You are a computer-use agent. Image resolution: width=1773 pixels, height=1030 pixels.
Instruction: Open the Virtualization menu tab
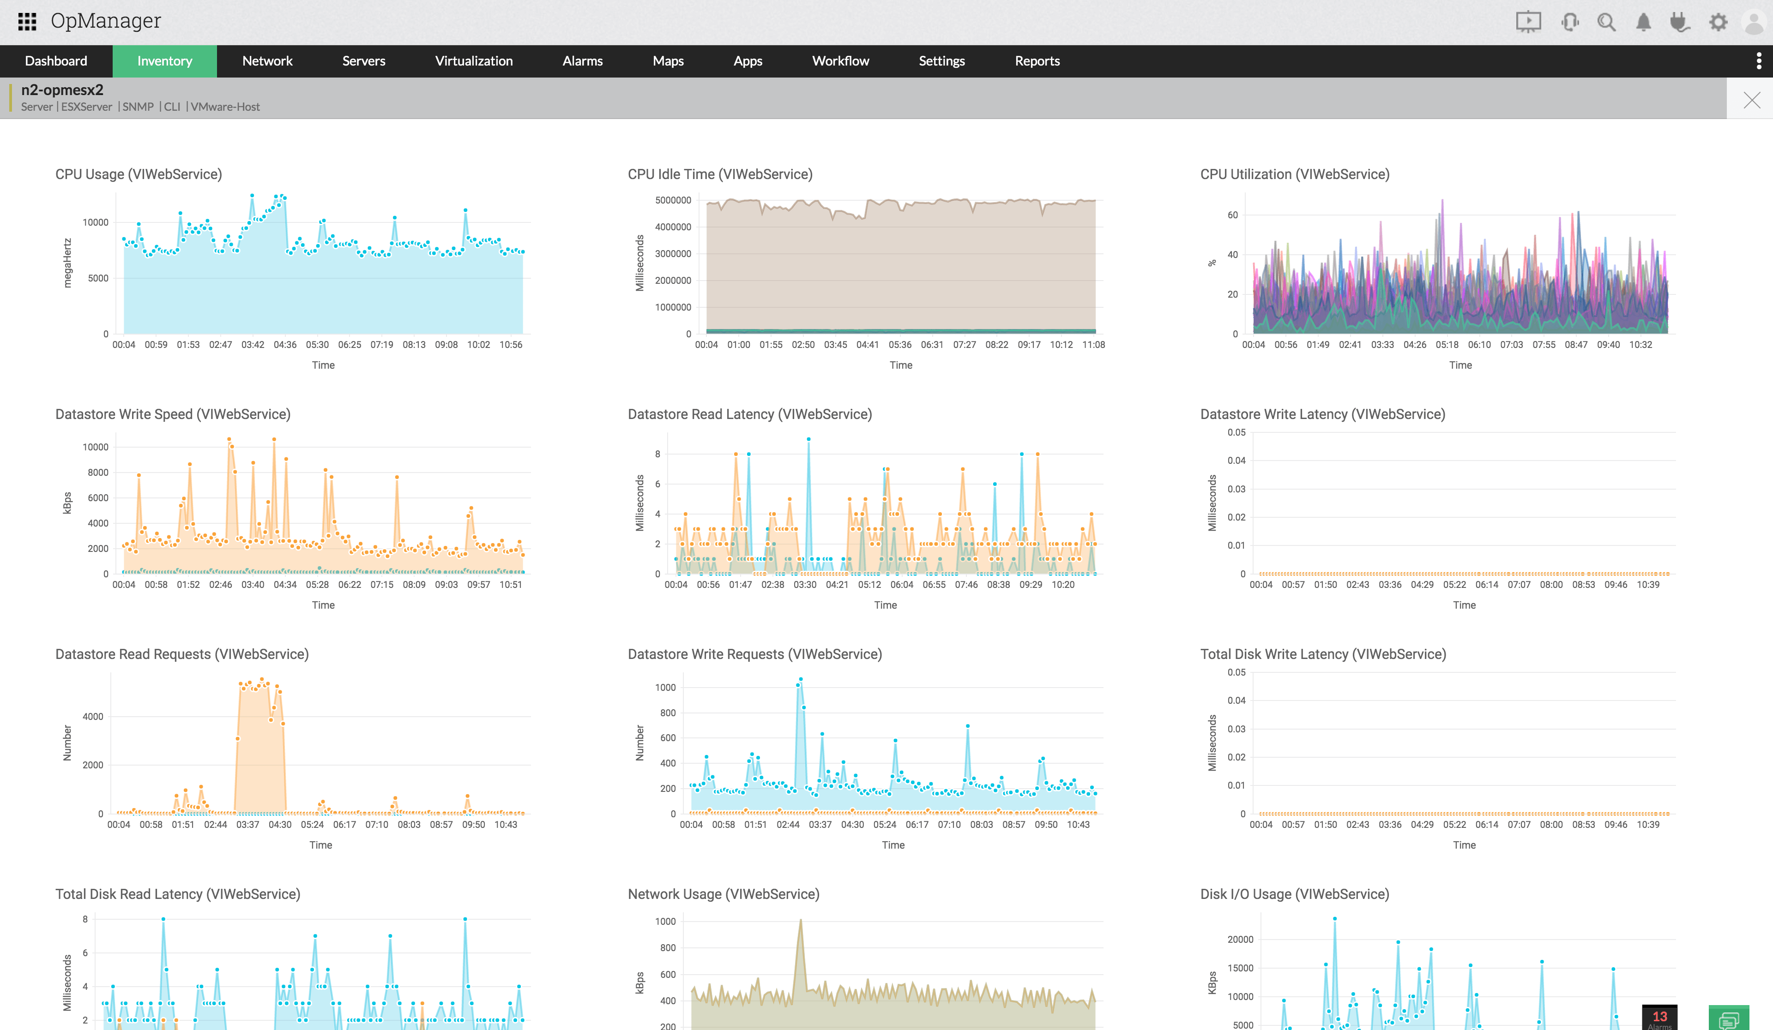click(x=474, y=61)
